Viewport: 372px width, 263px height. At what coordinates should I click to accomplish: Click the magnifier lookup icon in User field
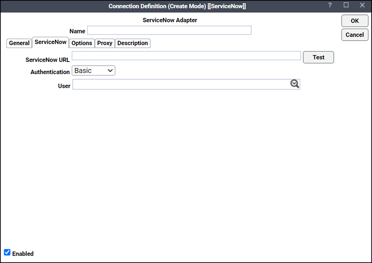point(295,84)
